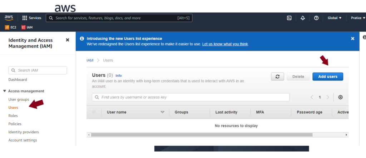Open Policies in the sidebar
The height and width of the screenshot is (158, 366).
[x=15, y=124]
